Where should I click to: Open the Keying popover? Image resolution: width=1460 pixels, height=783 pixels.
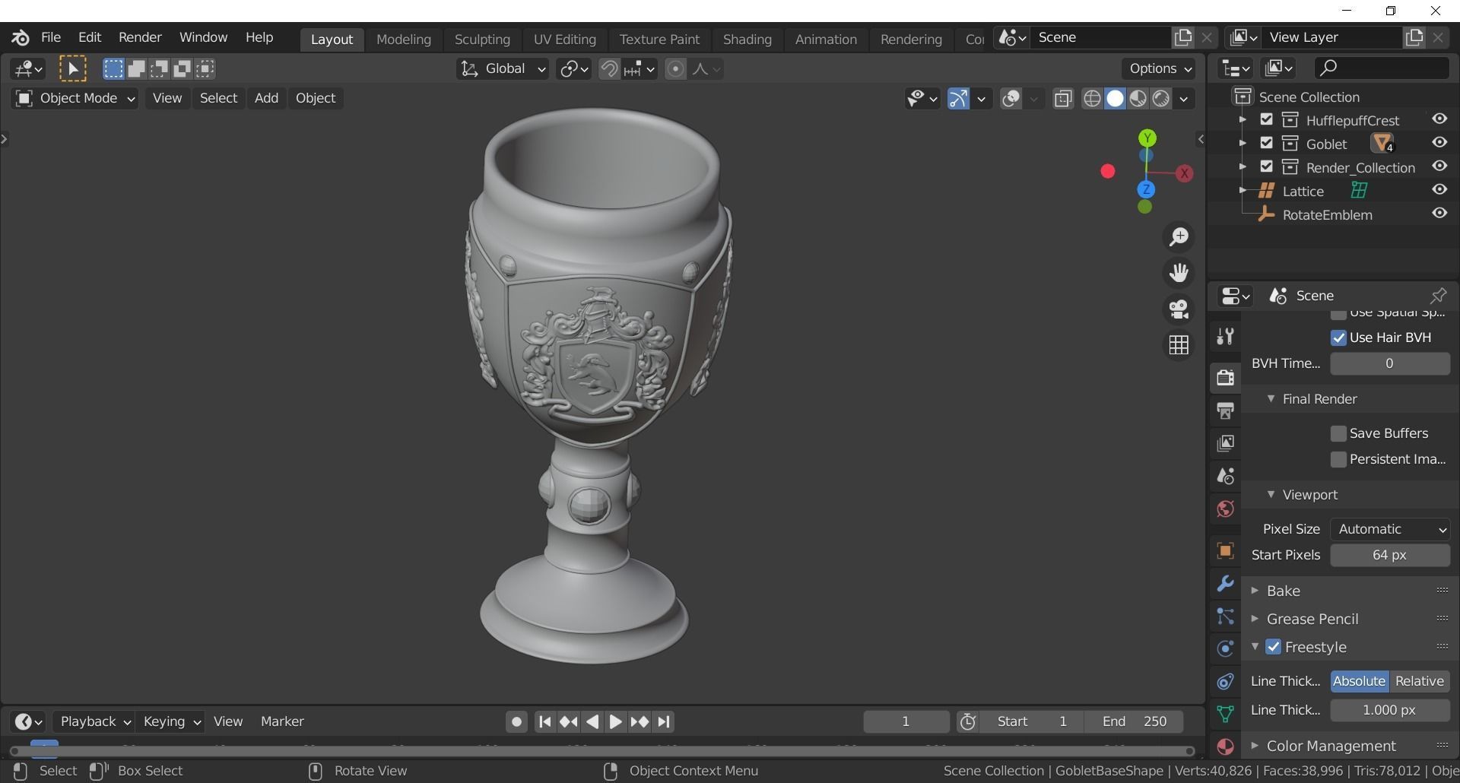tap(172, 721)
